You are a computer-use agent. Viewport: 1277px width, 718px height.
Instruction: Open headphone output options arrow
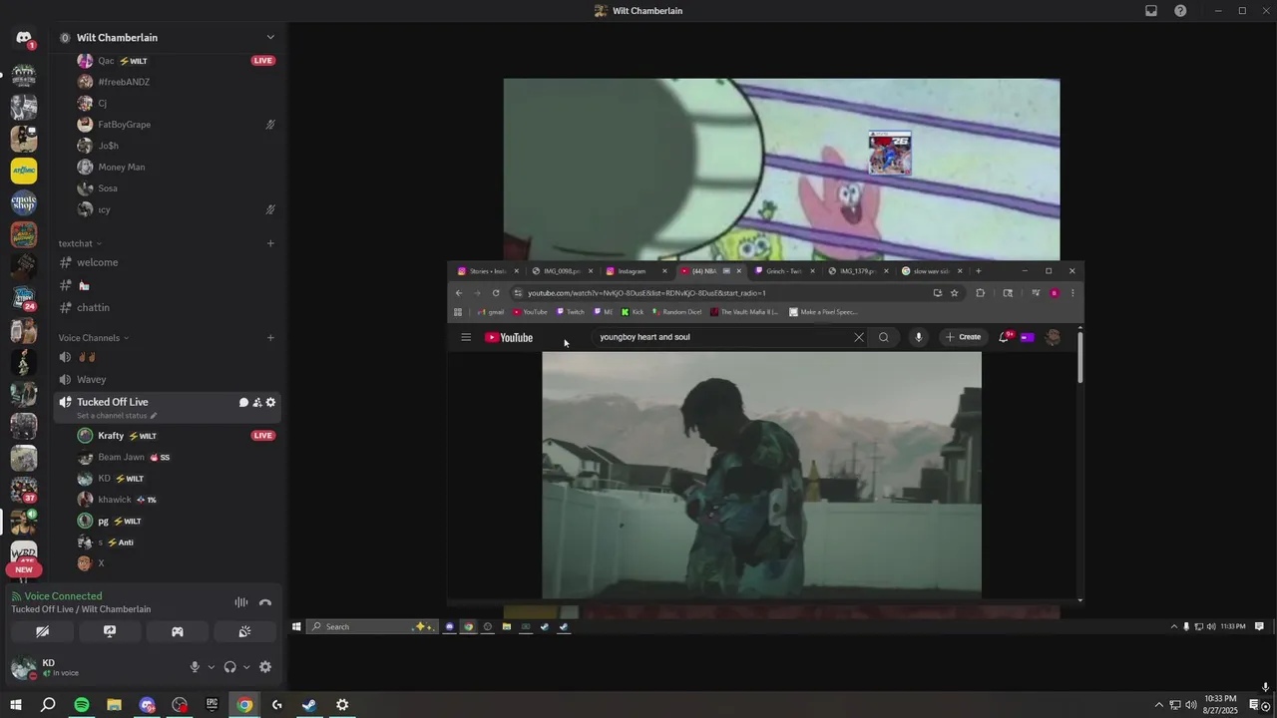pyautogui.click(x=246, y=667)
